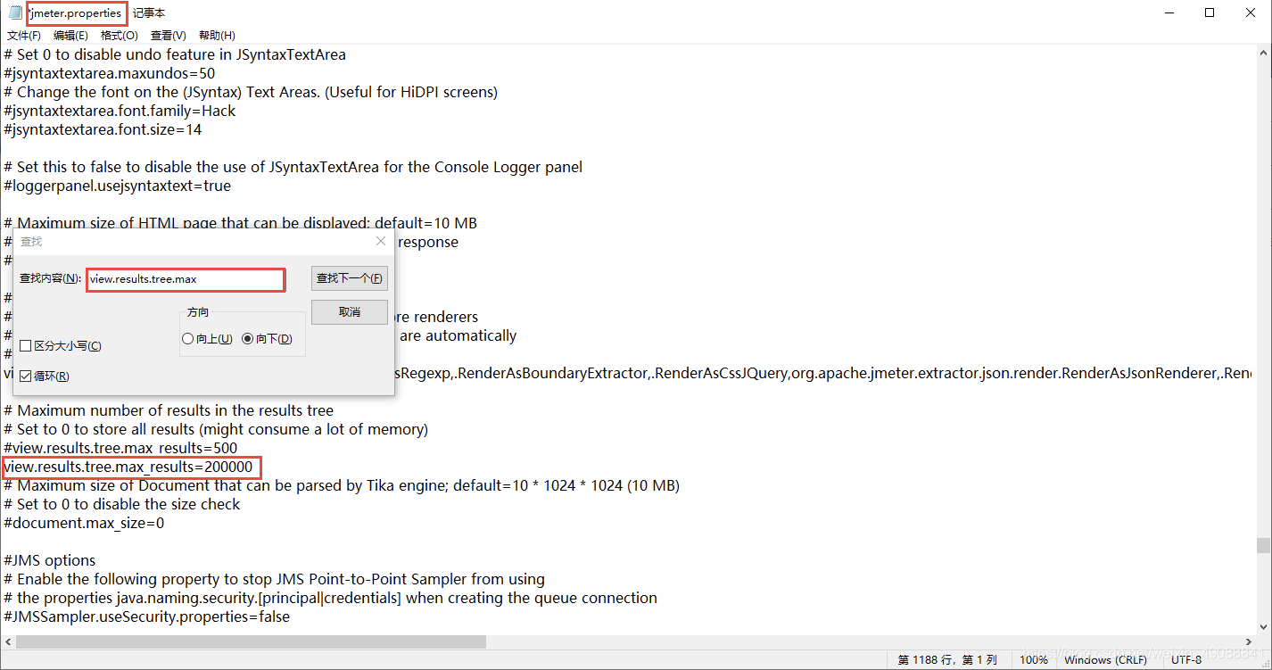This screenshot has width=1272, height=670.
Task: Click the 查找内容 search input field
Action: click(x=186, y=279)
